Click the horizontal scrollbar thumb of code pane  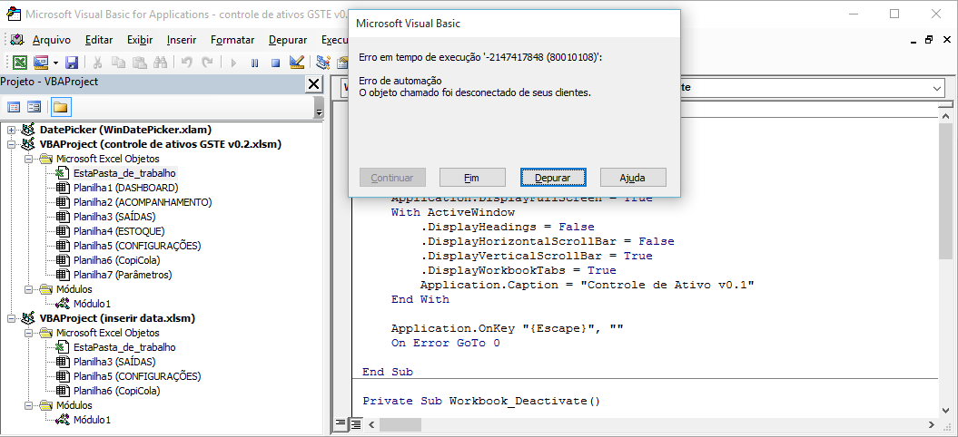[402, 424]
